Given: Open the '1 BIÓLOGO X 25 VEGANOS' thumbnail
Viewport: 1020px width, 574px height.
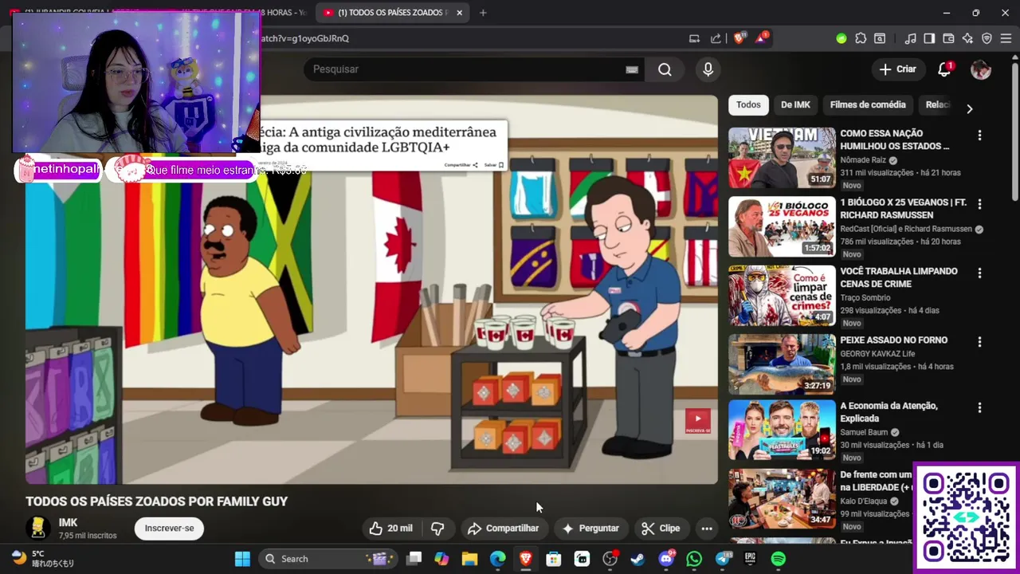Looking at the screenshot, I should coord(782,226).
